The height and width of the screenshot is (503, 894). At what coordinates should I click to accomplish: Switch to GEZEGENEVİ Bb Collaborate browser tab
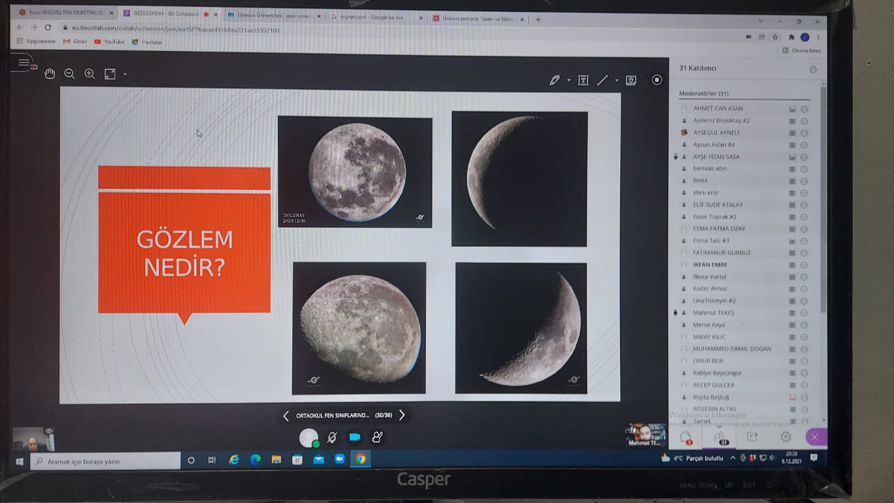(x=167, y=13)
